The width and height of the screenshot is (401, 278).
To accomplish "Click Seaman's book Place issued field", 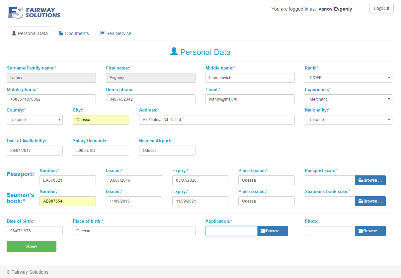I will click(x=267, y=201).
